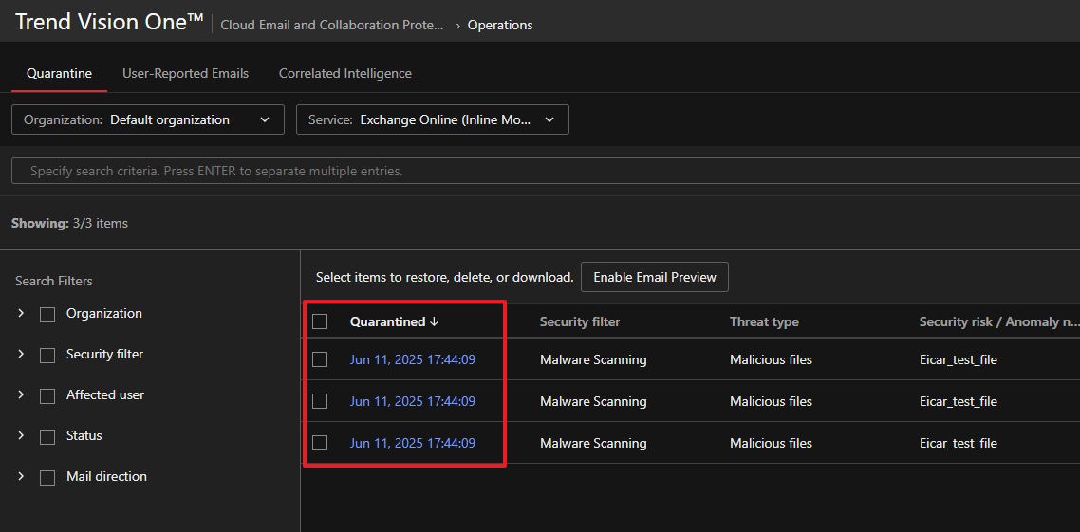The width and height of the screenshot is (1080, 532).
Task: Open second Jun 11, 2025 17:44:09 entry
Action: [x=412, y=401]
